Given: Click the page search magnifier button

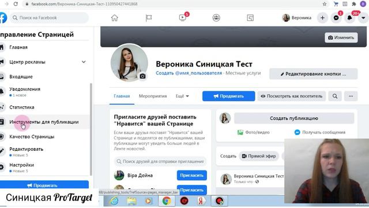Looking at the screenshot, I should [335, 96].
